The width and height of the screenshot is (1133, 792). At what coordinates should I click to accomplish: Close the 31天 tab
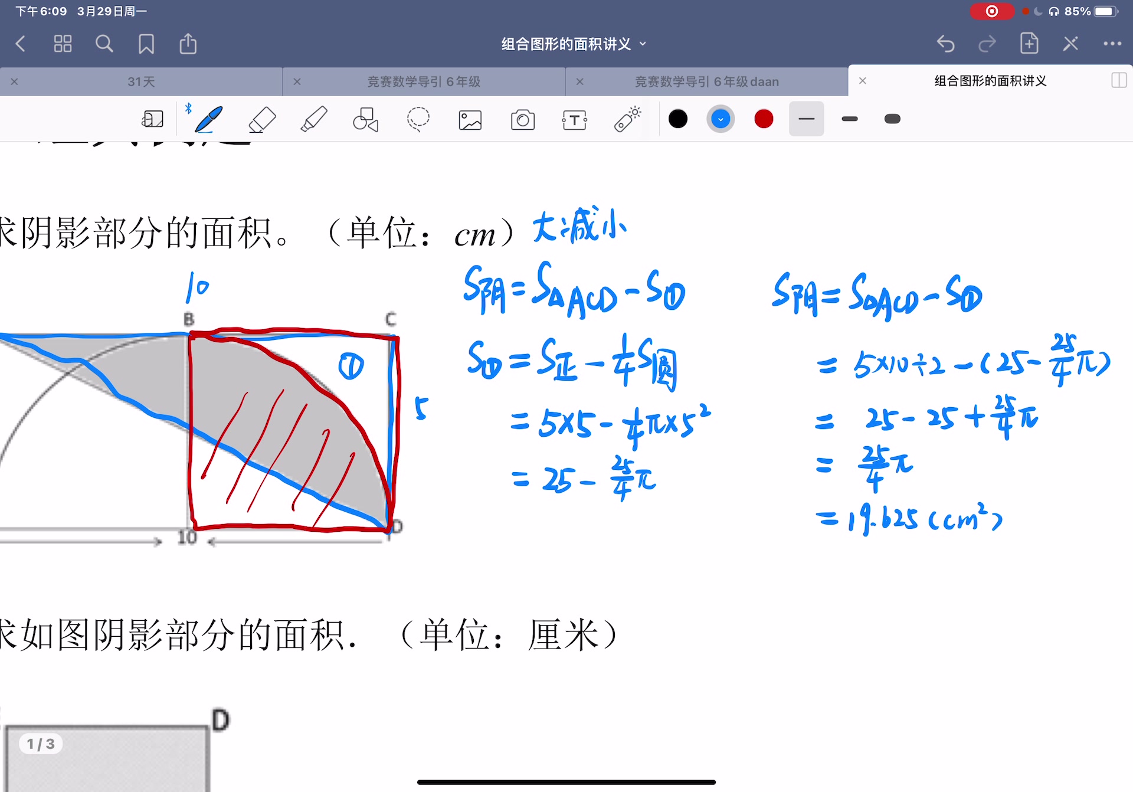15,81
